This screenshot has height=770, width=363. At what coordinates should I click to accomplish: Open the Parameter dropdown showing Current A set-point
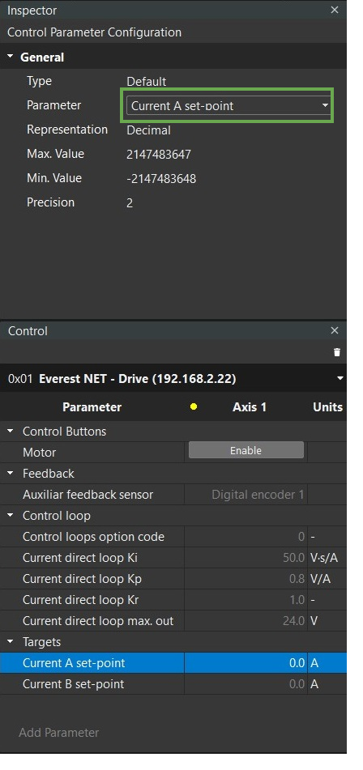point(229,105)
